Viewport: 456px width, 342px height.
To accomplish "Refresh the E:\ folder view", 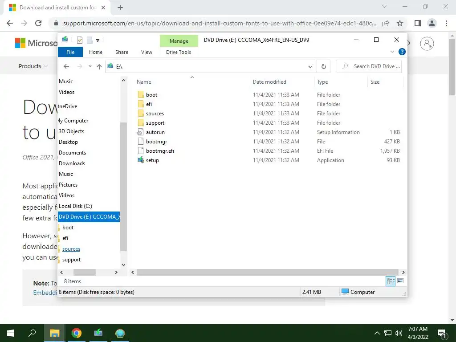I will click(x=323, y=67).
